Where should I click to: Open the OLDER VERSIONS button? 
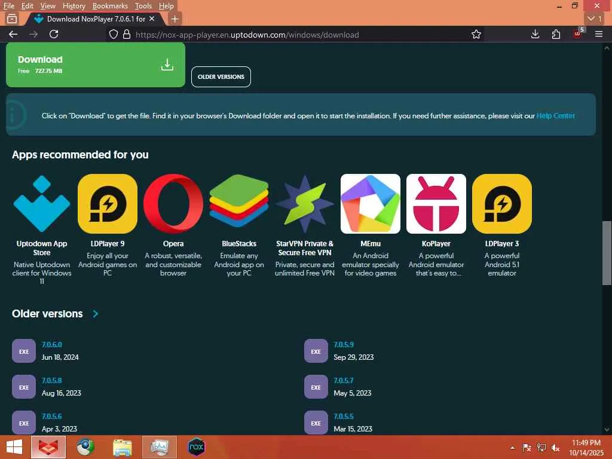click(x=221, y=77)
